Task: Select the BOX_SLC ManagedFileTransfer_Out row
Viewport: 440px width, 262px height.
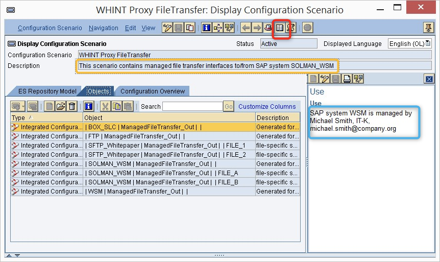Action: pos(156,127)
